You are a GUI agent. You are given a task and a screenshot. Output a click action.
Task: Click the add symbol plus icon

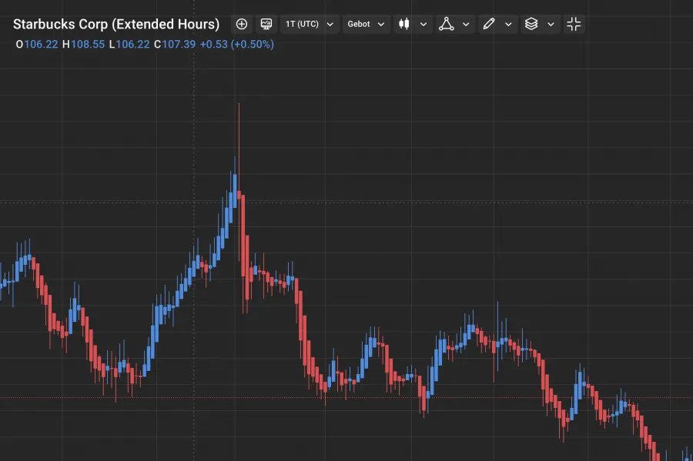242,24
